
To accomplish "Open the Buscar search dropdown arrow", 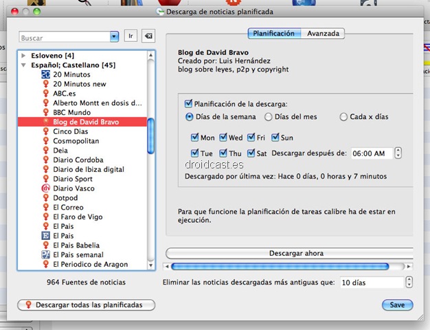I will click(114, 37).
